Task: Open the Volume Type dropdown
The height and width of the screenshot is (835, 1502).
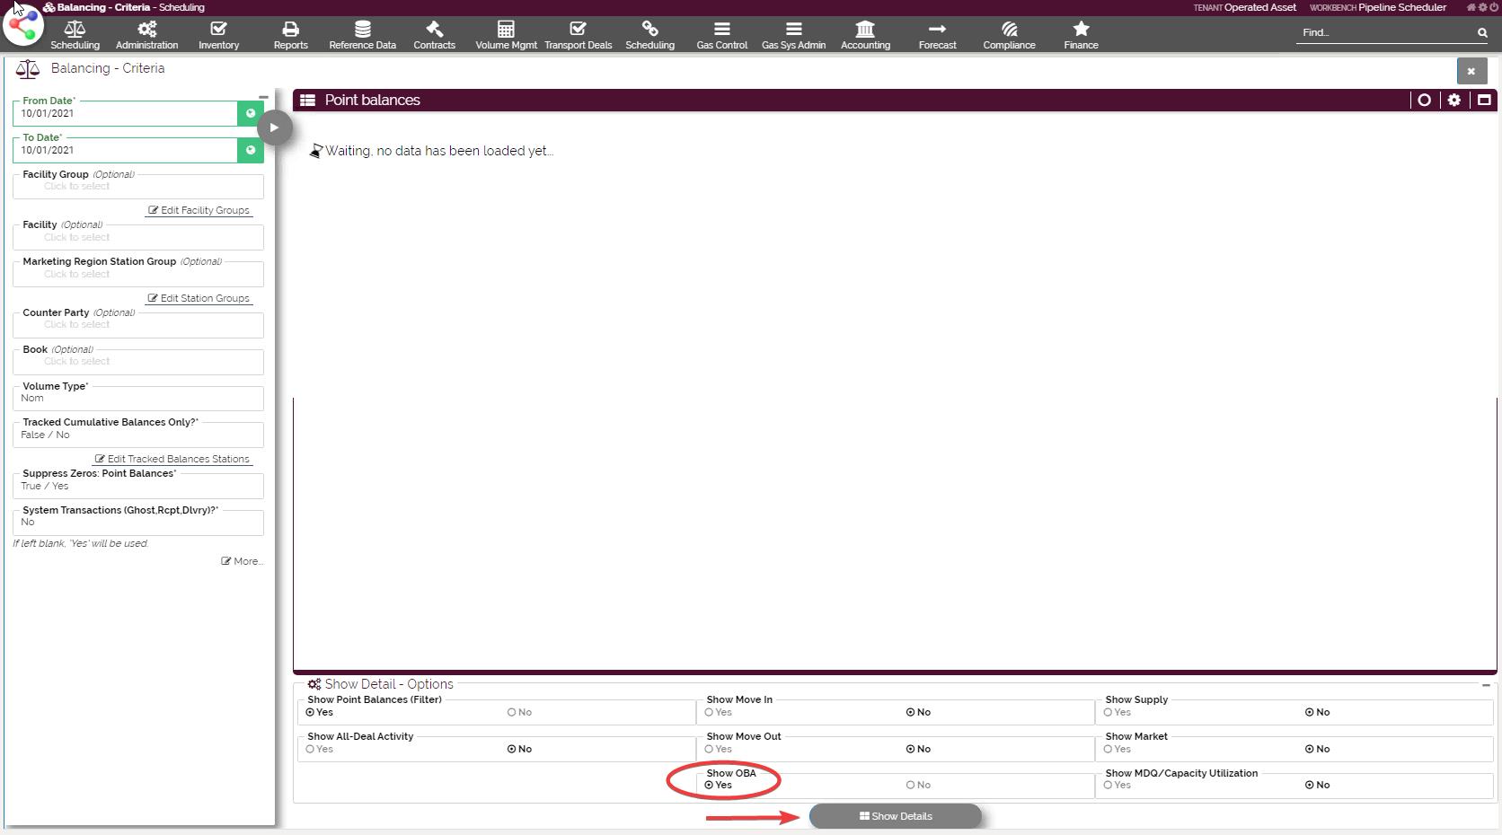Action: 137,399
